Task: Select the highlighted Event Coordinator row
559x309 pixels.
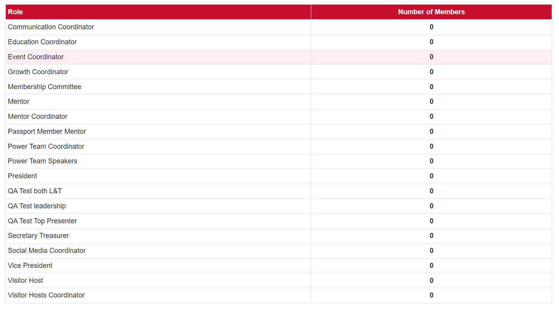Action: pos(36,57)
